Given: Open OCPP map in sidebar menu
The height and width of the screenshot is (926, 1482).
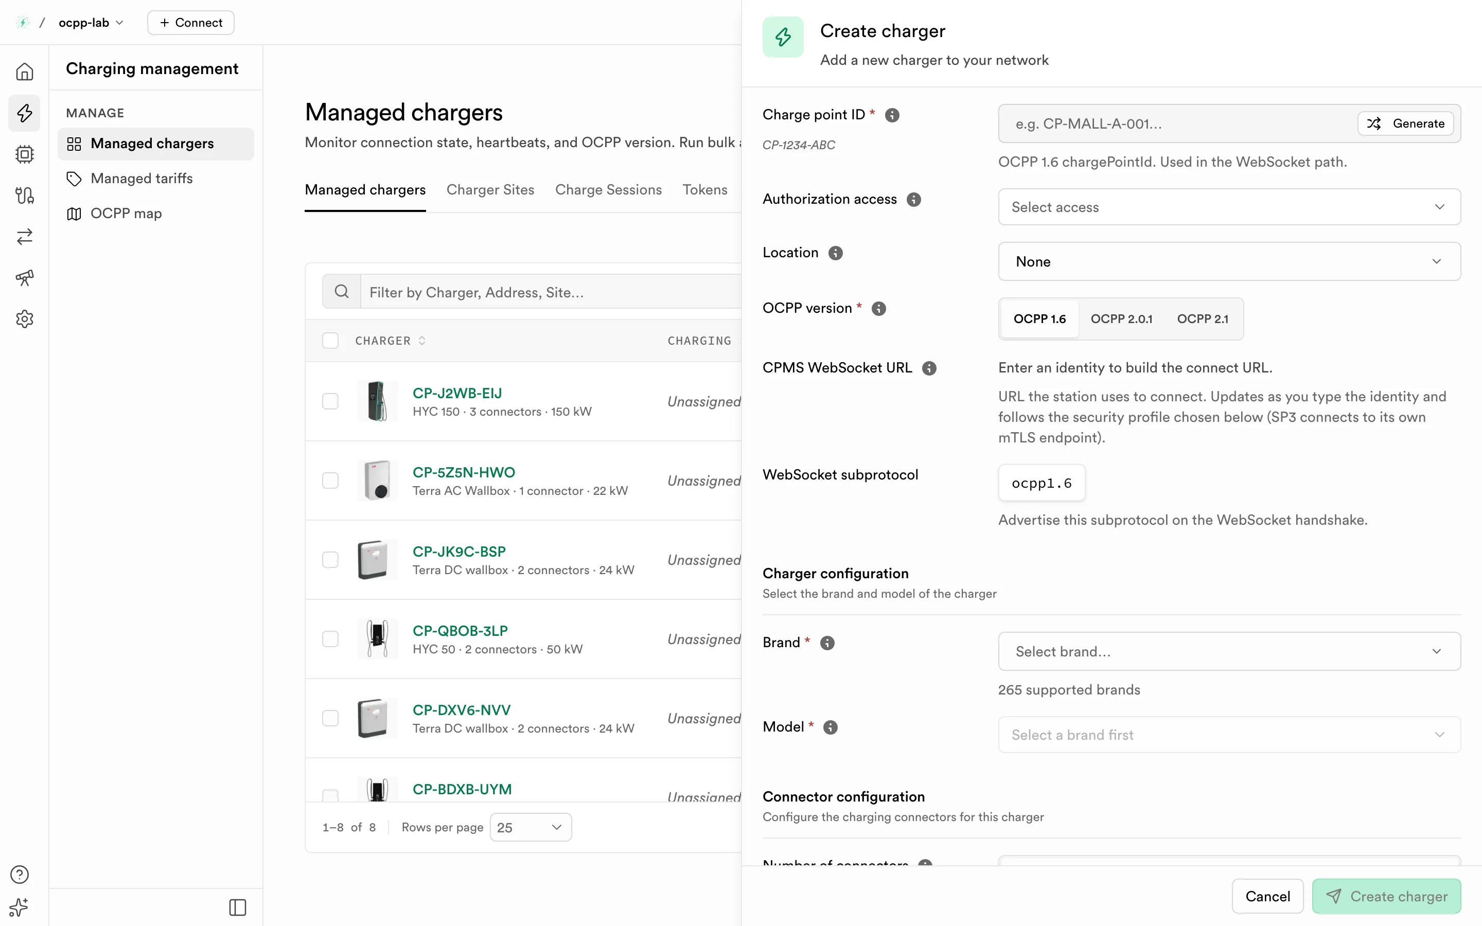Looking at the screenshot, I should click(155, 213).
